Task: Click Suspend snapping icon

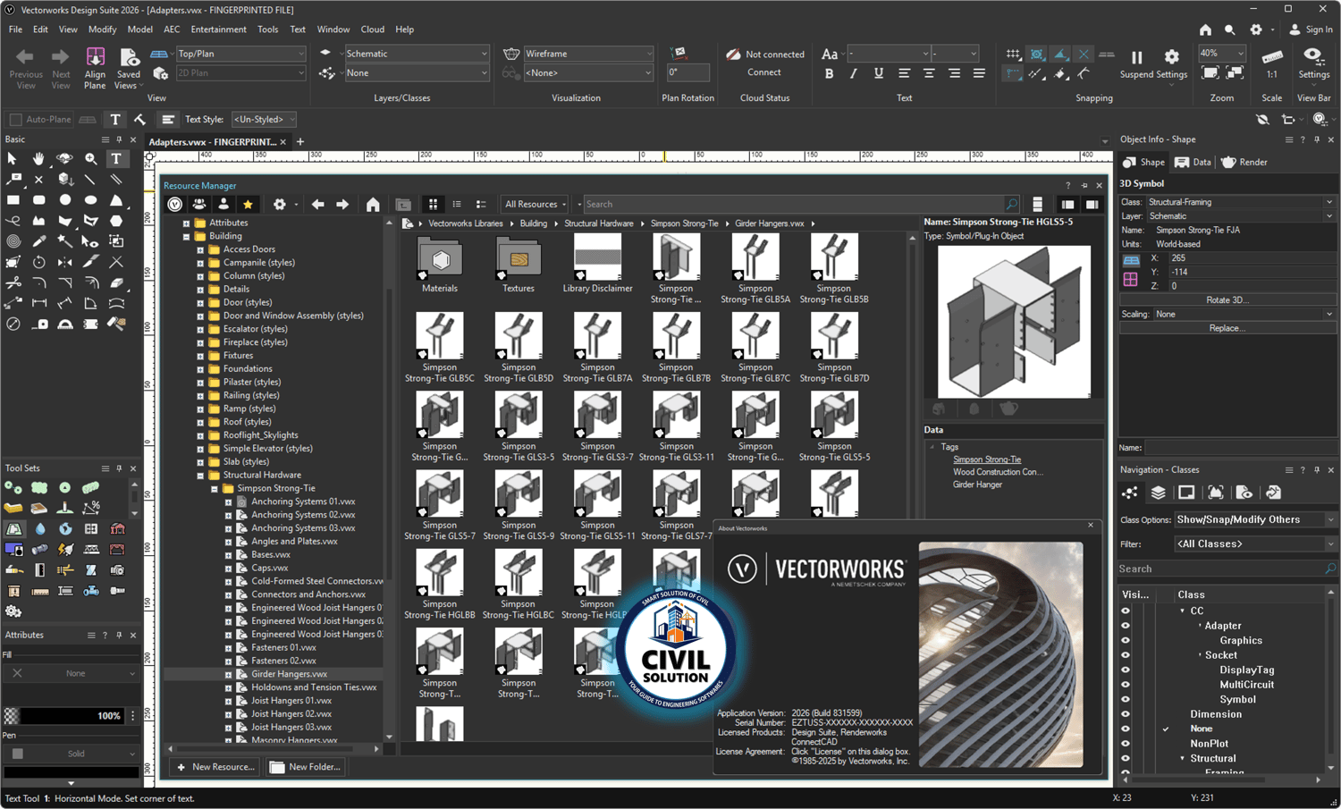Action: 1137,57
